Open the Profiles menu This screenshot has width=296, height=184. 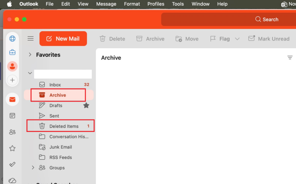click(156, 4)
